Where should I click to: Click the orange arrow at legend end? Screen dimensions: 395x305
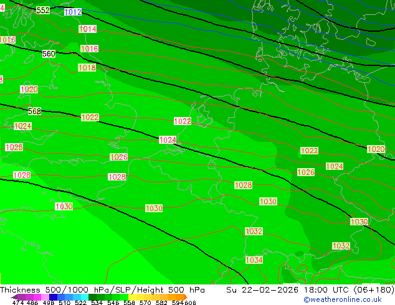(186, 297)
